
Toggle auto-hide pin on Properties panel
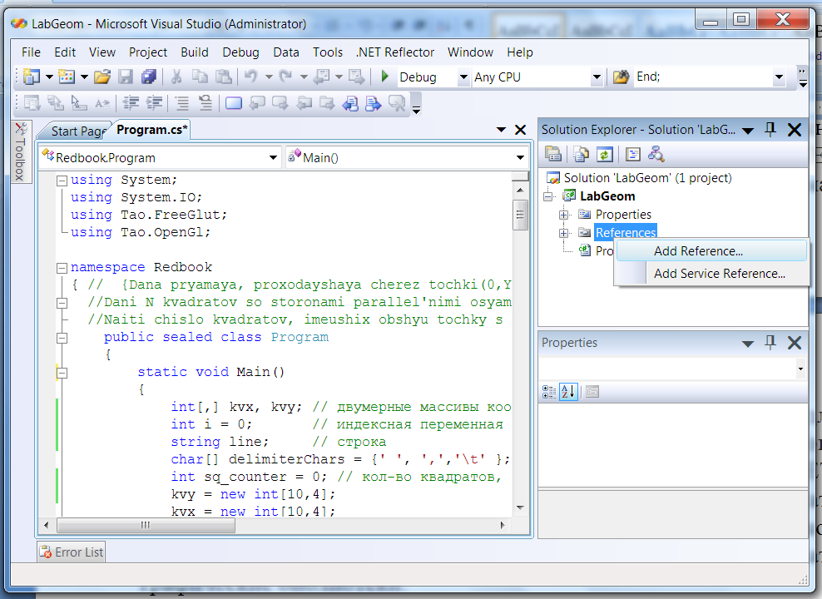(x=770, y=342)
